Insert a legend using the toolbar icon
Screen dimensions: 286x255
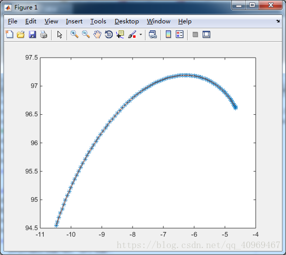tap(179, 34)
